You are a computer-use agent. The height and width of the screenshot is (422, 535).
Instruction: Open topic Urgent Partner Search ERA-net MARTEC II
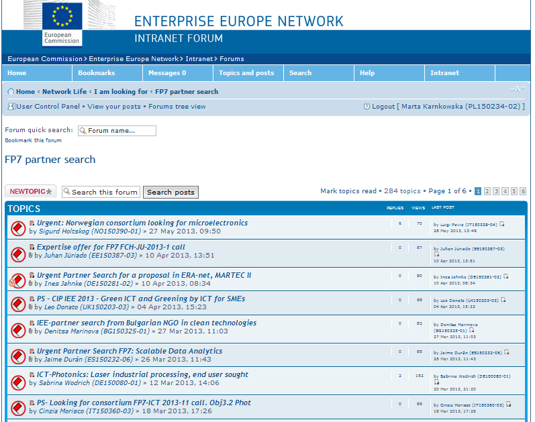click(144, 275)
